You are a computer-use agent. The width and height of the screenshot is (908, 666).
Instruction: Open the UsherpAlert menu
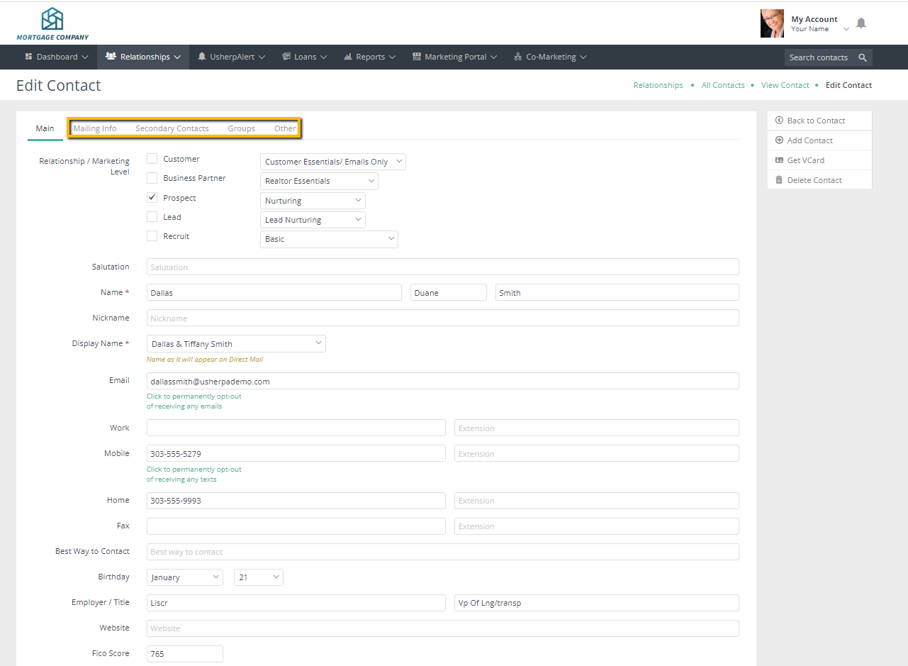pyautogui.click(x=232, y=57)
